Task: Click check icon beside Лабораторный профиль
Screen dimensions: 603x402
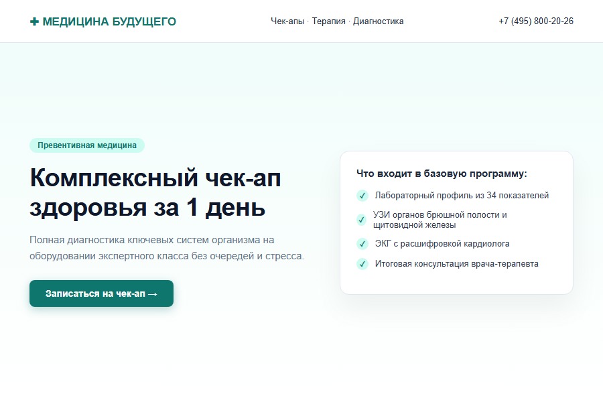Action: point(362,196)
